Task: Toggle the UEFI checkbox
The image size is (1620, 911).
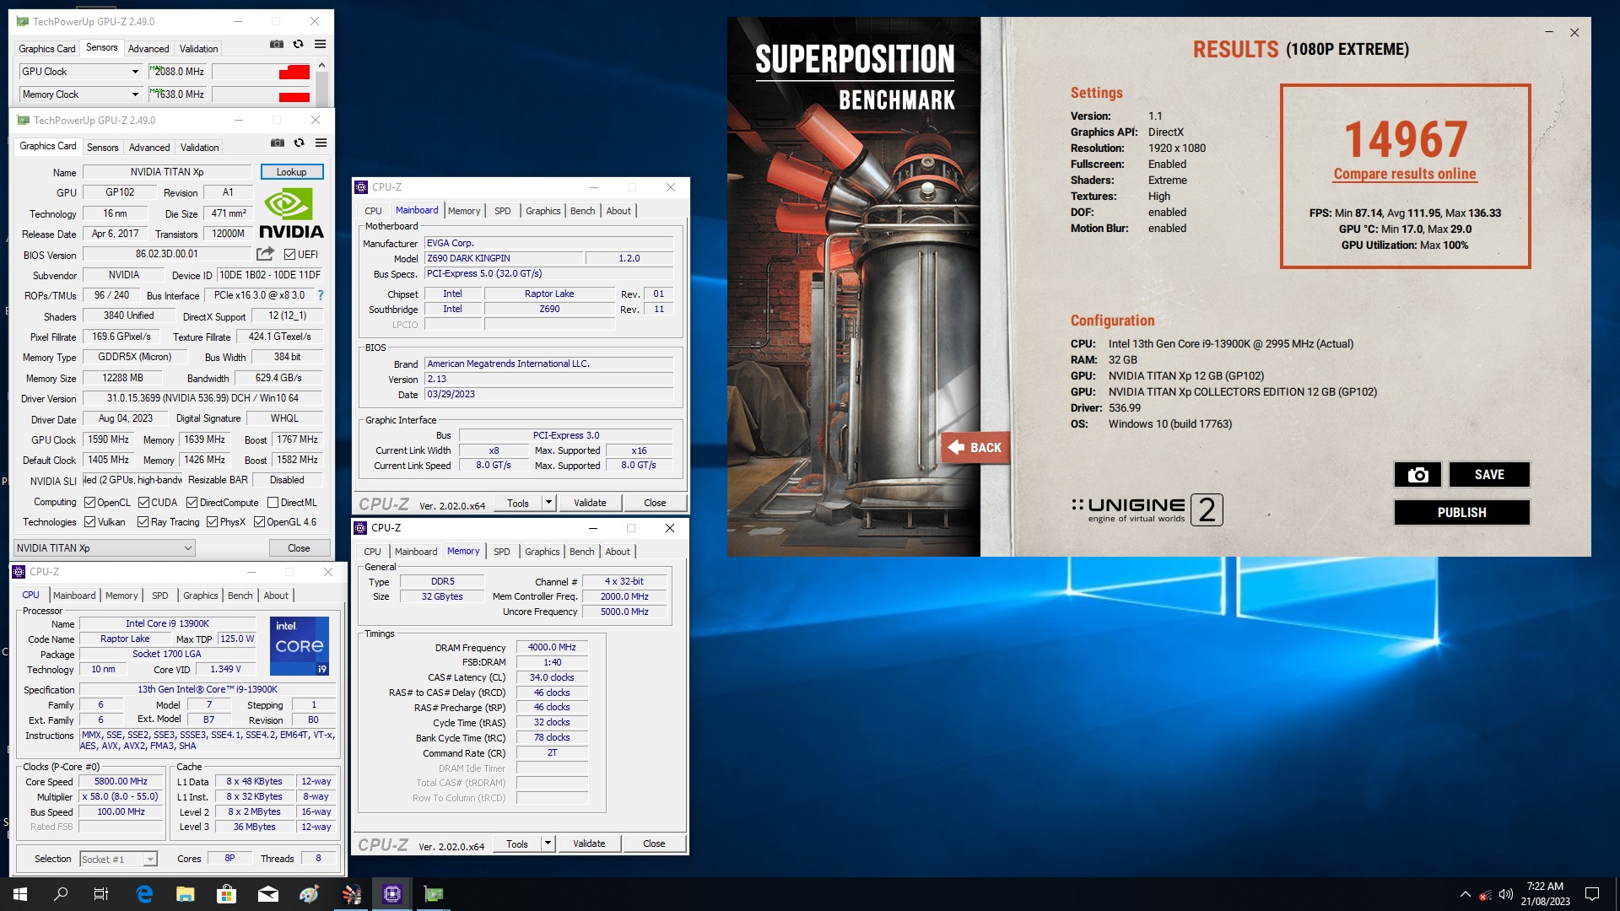Action: click(x=289, y=255)
